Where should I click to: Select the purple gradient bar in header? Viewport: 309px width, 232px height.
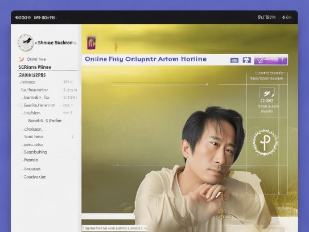point(270,60)
